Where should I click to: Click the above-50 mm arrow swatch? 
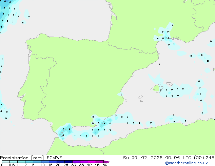(x=107, y=162)
